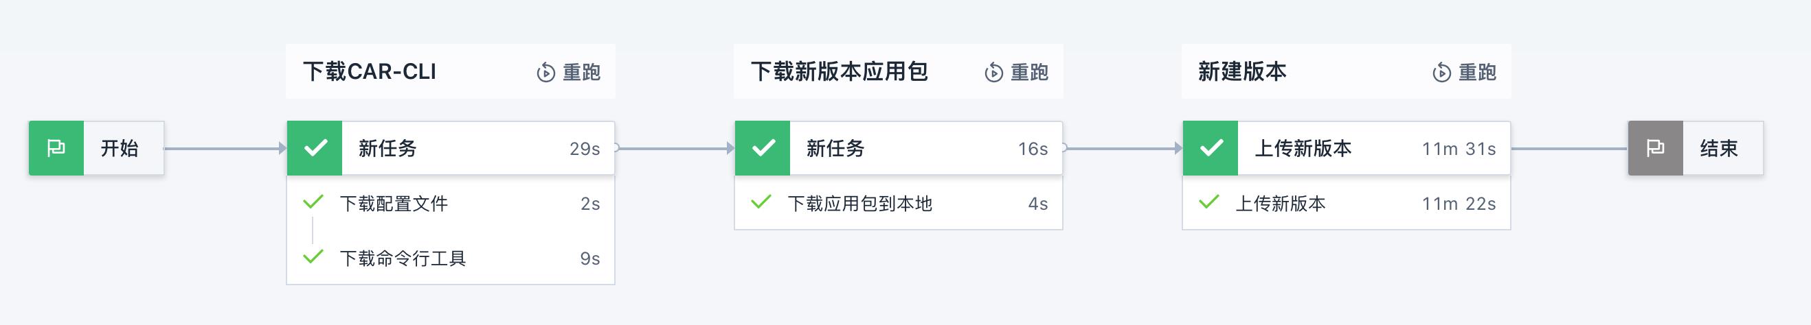Select the 下载CAR-CLI stage title

[x=370, y=71]
